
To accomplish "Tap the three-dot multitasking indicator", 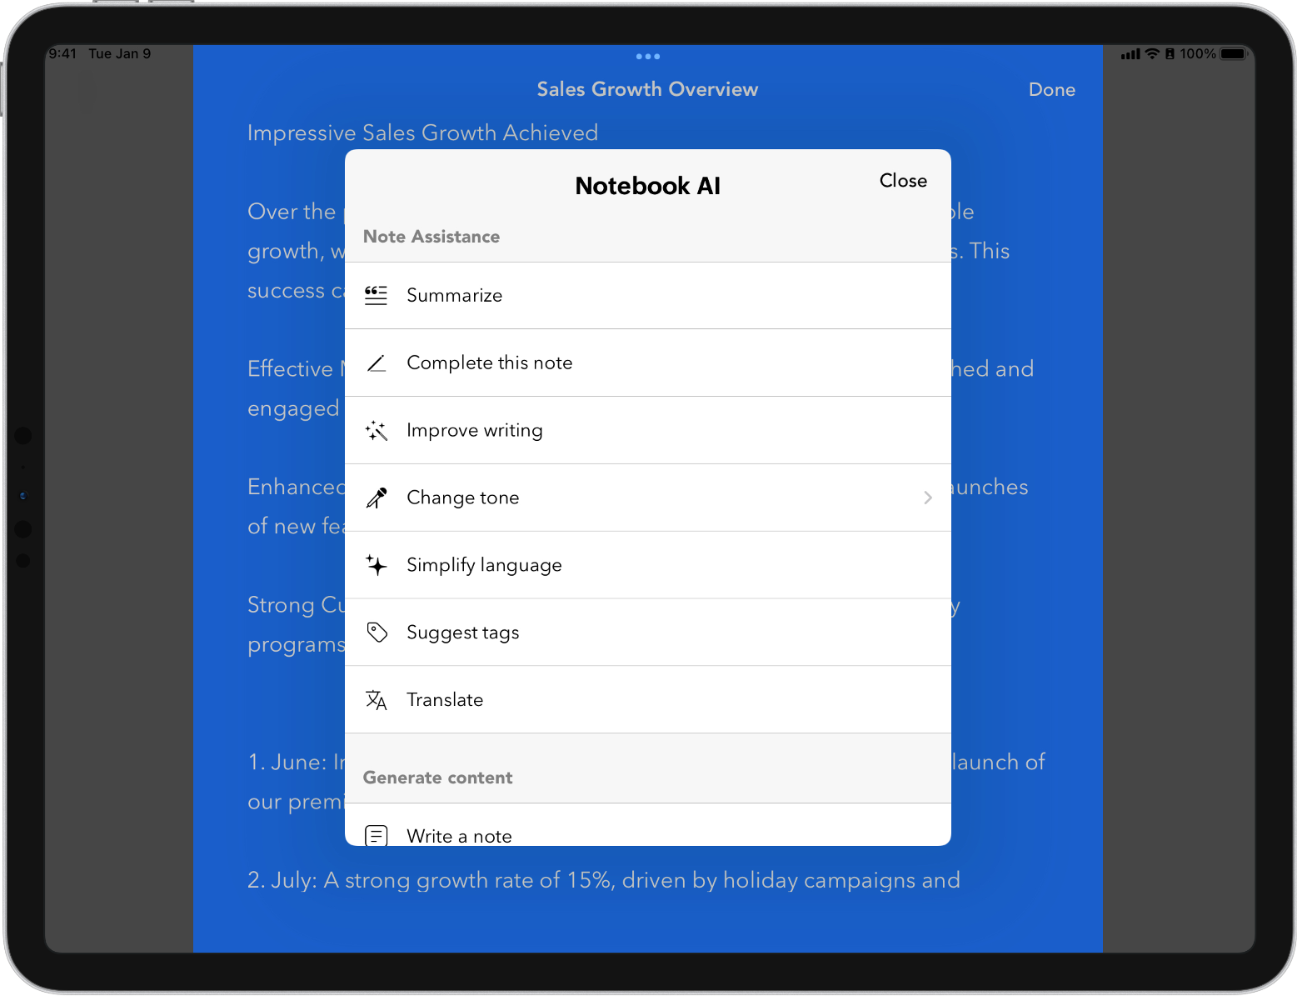I will (x=647, y=57).
